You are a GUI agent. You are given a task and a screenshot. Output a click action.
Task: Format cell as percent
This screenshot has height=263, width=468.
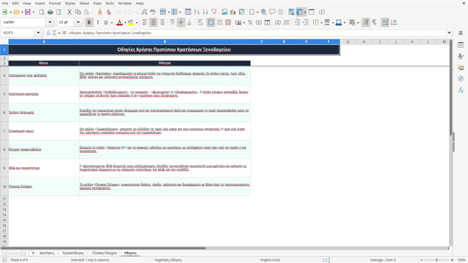click(x=250, y=23)
